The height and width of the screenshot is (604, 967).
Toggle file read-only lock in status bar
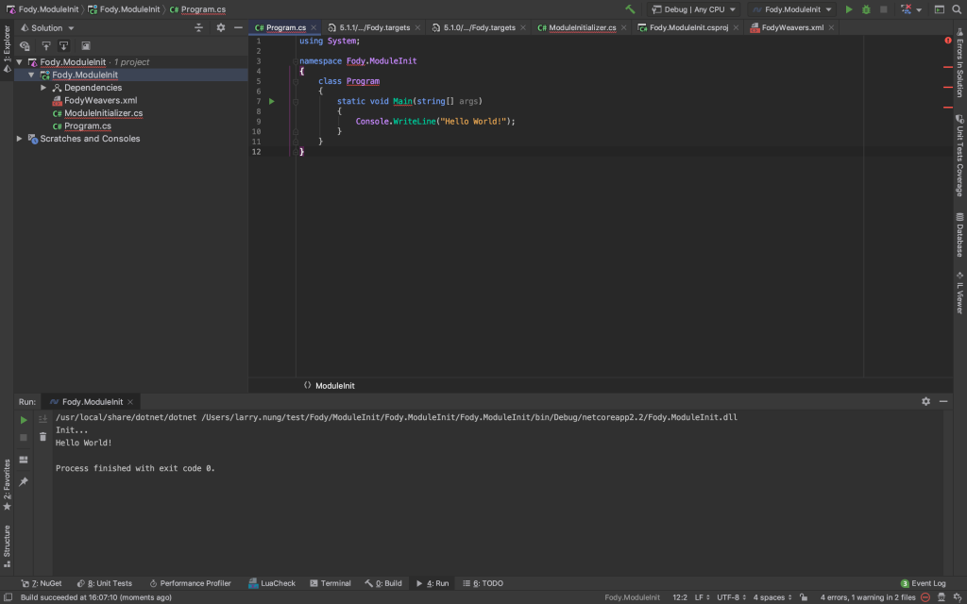(804, 597)
